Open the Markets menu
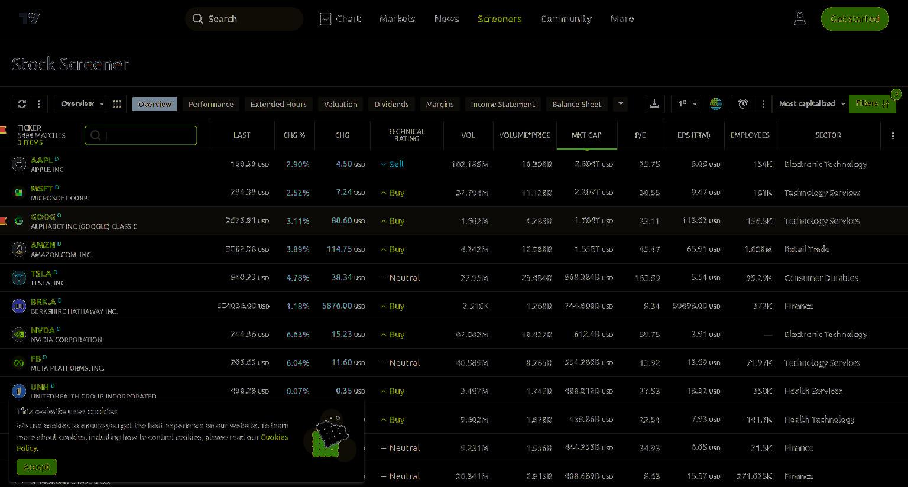The height and width of the screenshot is (487, 908). tap(397, 19)
